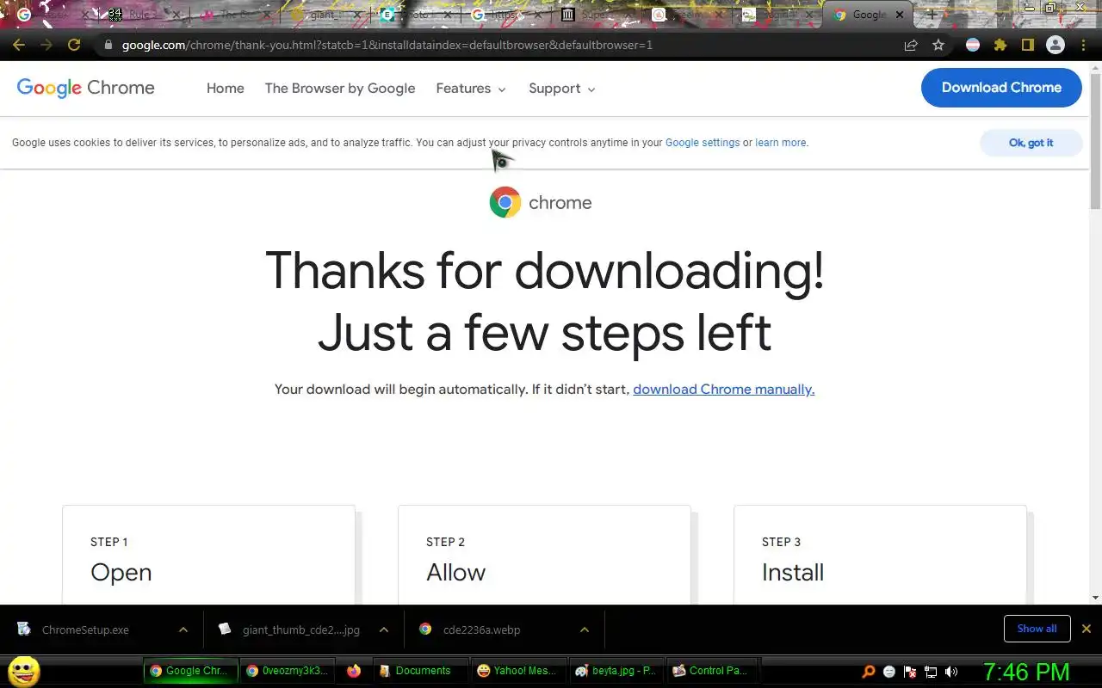Click the page scroll down arrow

[x=1095, y=597]
